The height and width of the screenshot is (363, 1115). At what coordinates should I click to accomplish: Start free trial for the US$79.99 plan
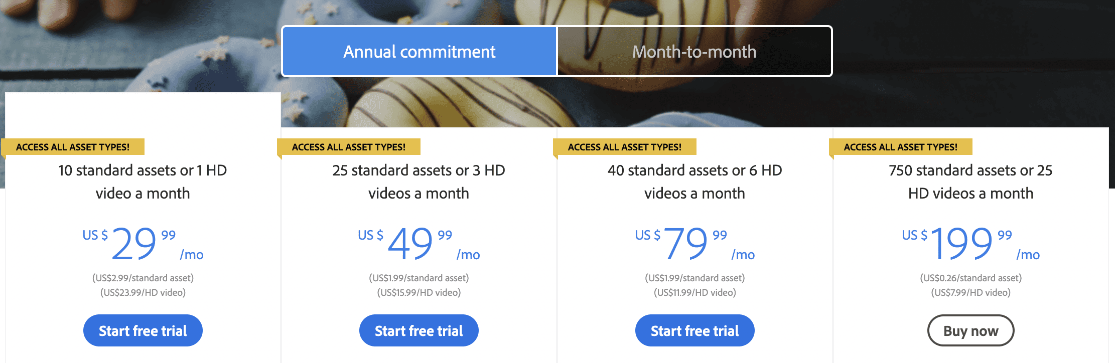(x=694, y=331)
